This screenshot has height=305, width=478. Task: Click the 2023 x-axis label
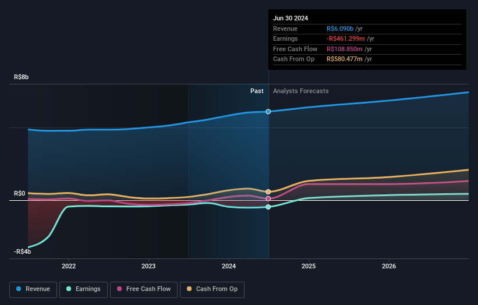pos(148,266)
